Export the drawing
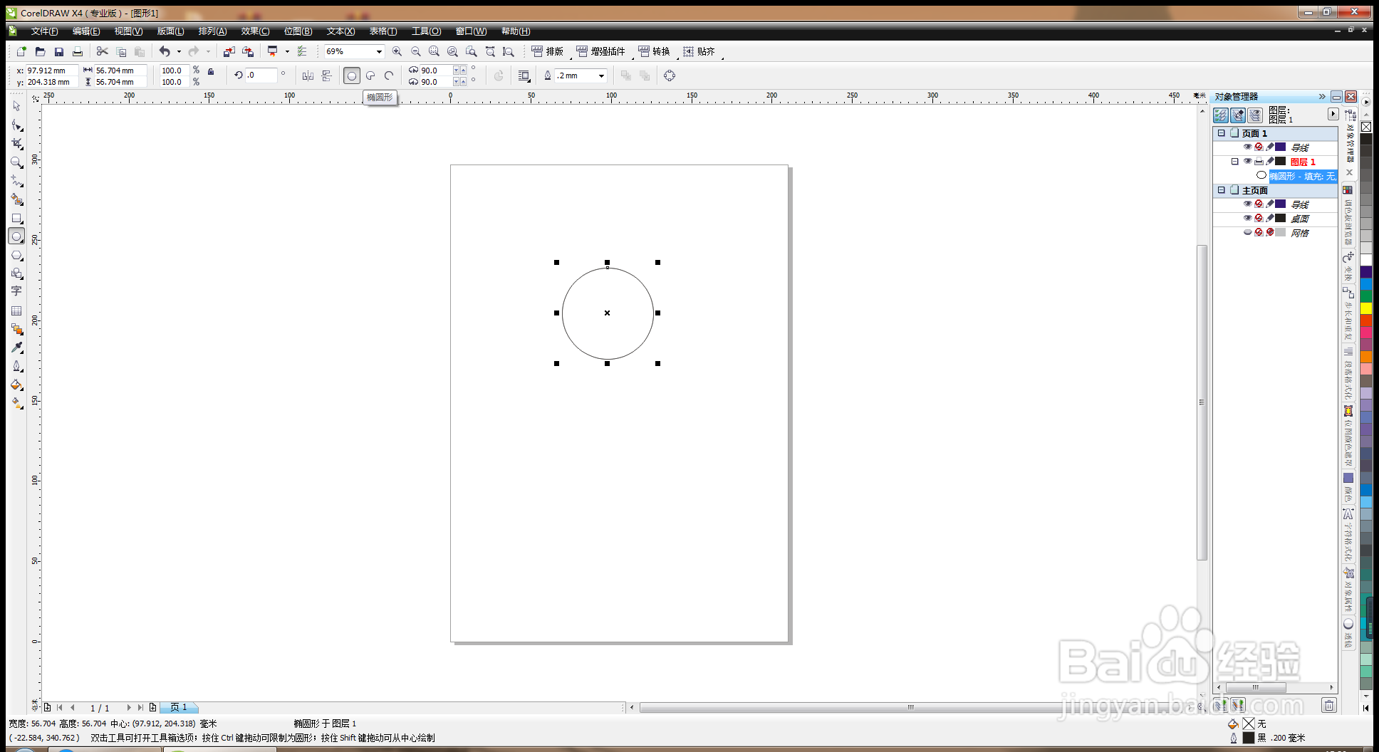Image resolution: width=1379 pixels, height=752 pixels. click(x=247, y=51)
